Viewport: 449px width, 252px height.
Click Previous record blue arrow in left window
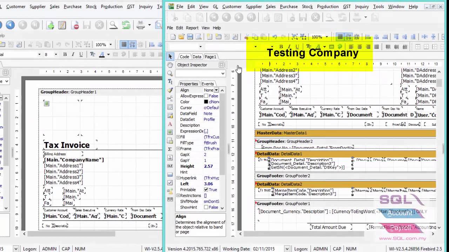(x=10, y=25)
